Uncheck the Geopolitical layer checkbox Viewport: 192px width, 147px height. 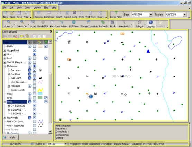tap(35, 50)
